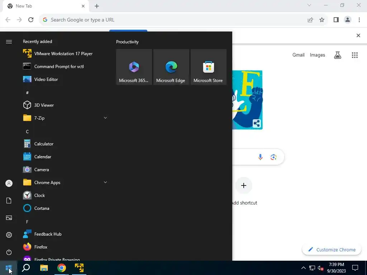
Task: Open Pictures from Start sidebar
Action: [x=9, y=218]
